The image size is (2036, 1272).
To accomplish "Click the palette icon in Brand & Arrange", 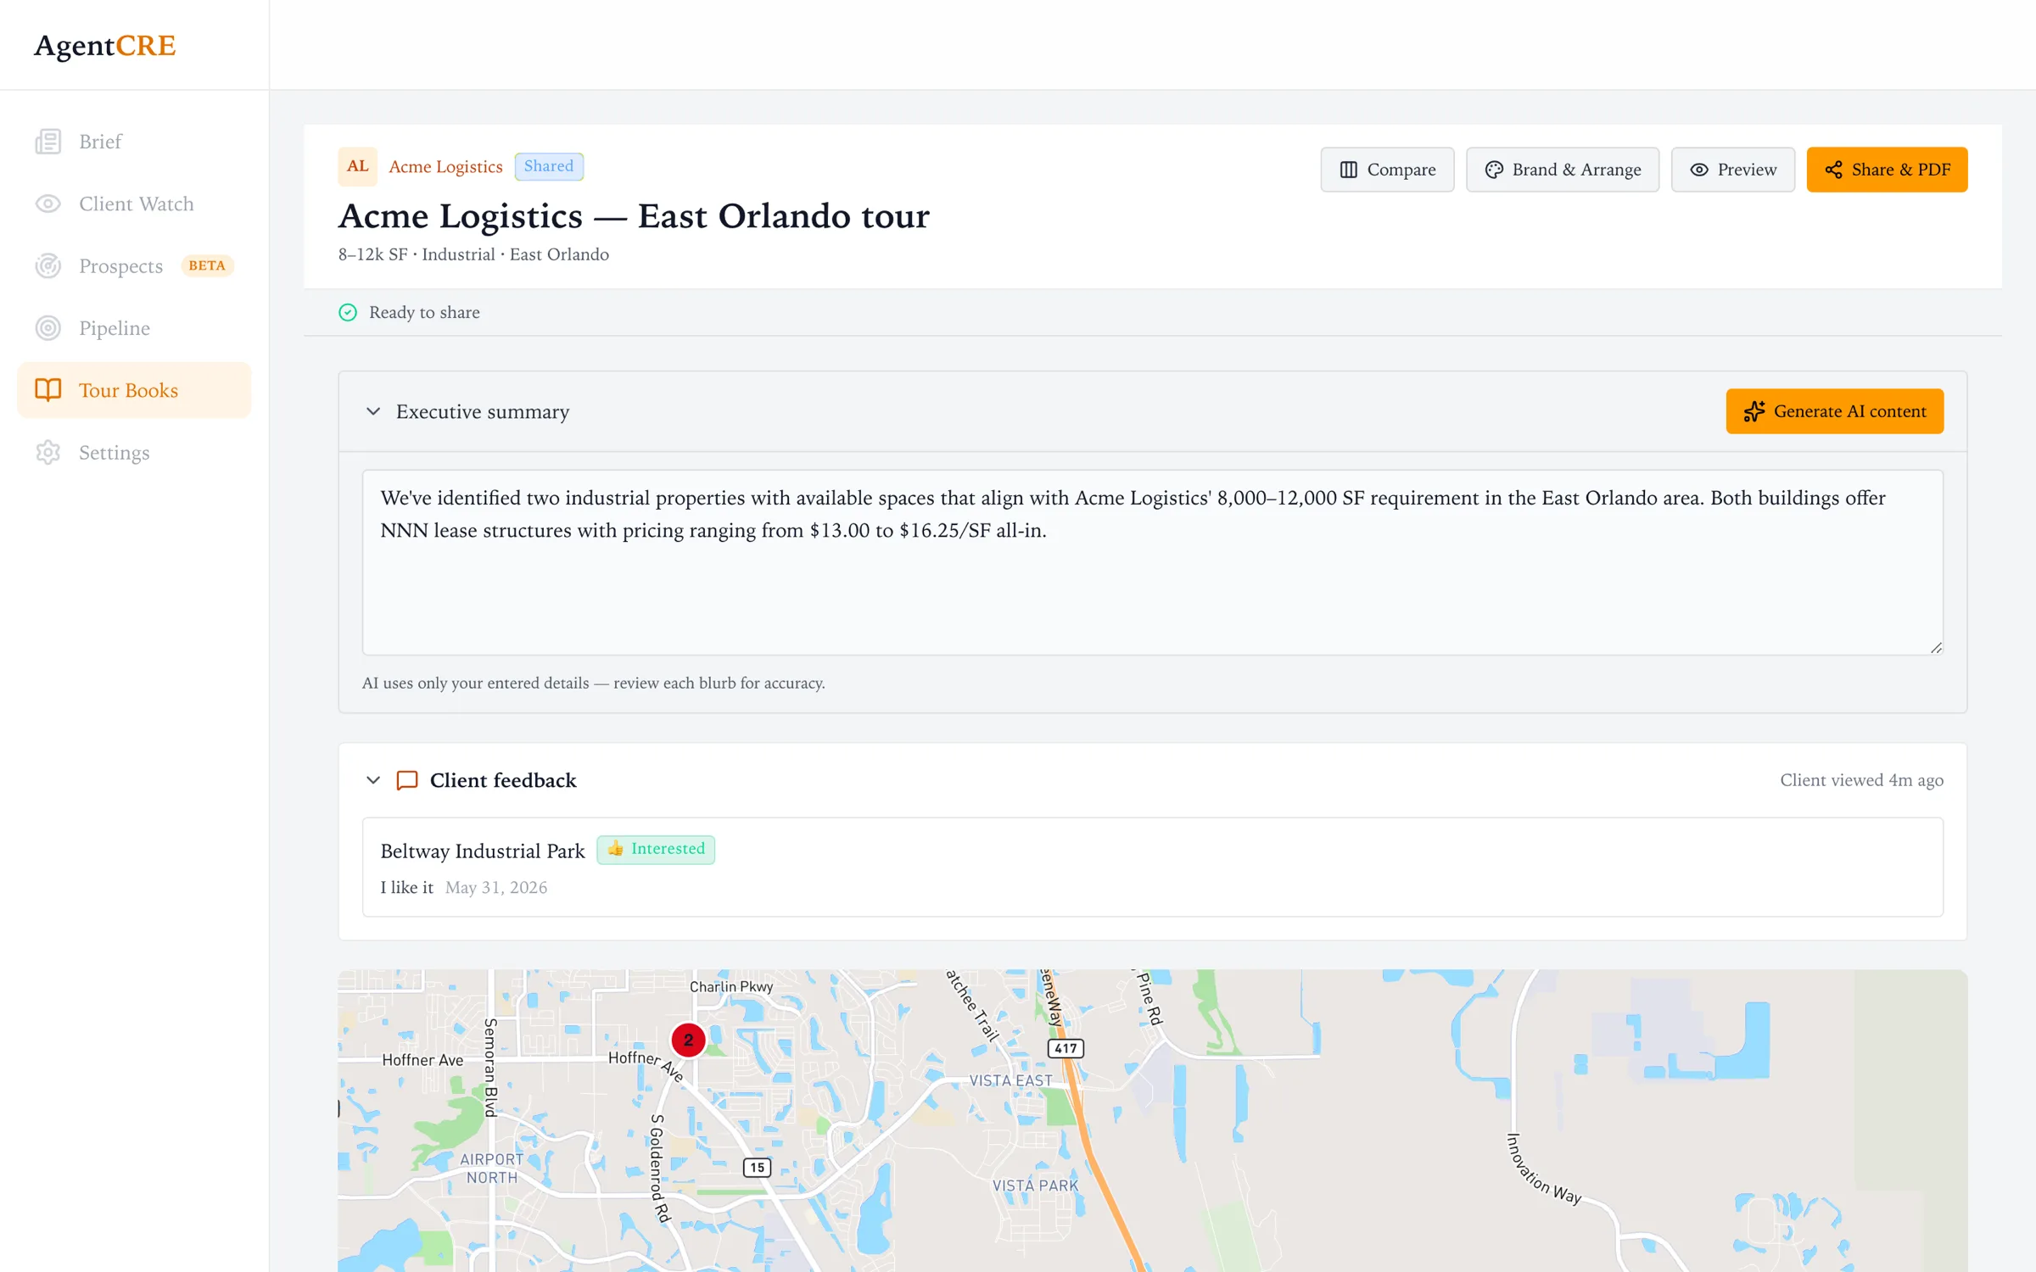I will [1494, 170].
